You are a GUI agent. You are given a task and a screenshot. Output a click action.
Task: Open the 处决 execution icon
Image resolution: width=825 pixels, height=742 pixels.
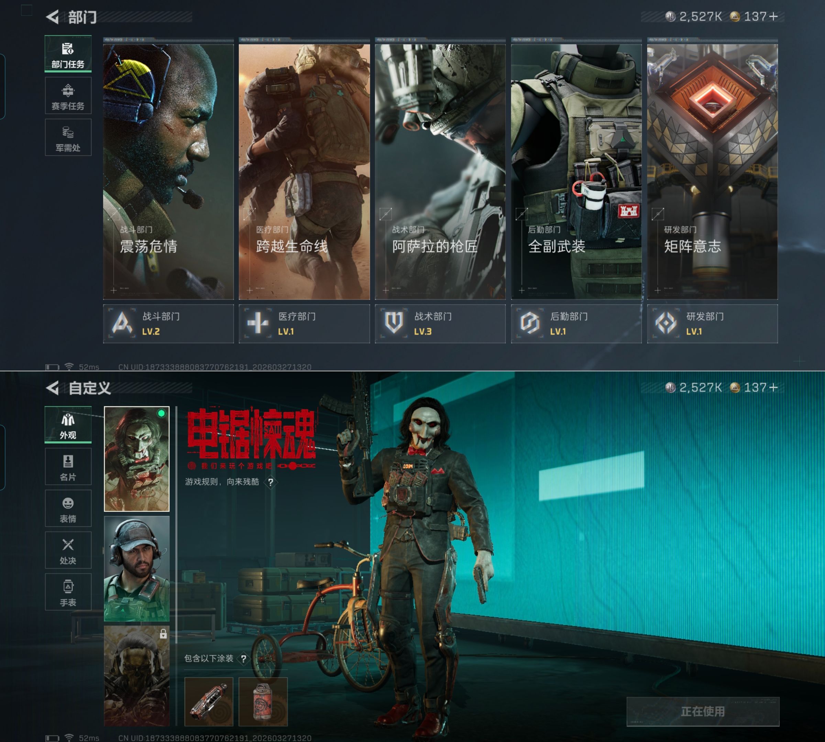pyautogui.click(x=68, y=550)
